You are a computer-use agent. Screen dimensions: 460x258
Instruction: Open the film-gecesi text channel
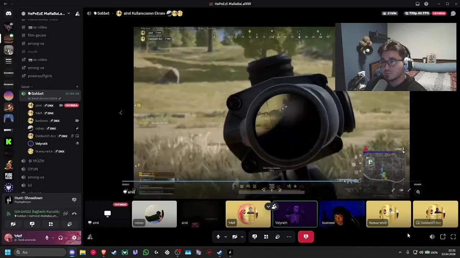(x=37, y=35)
